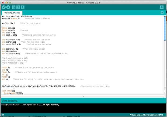Image resolution: width=167 pixels, height=117 pixels.
Task: Click the 'int pos2 = 180;' line
Action: 9,35
